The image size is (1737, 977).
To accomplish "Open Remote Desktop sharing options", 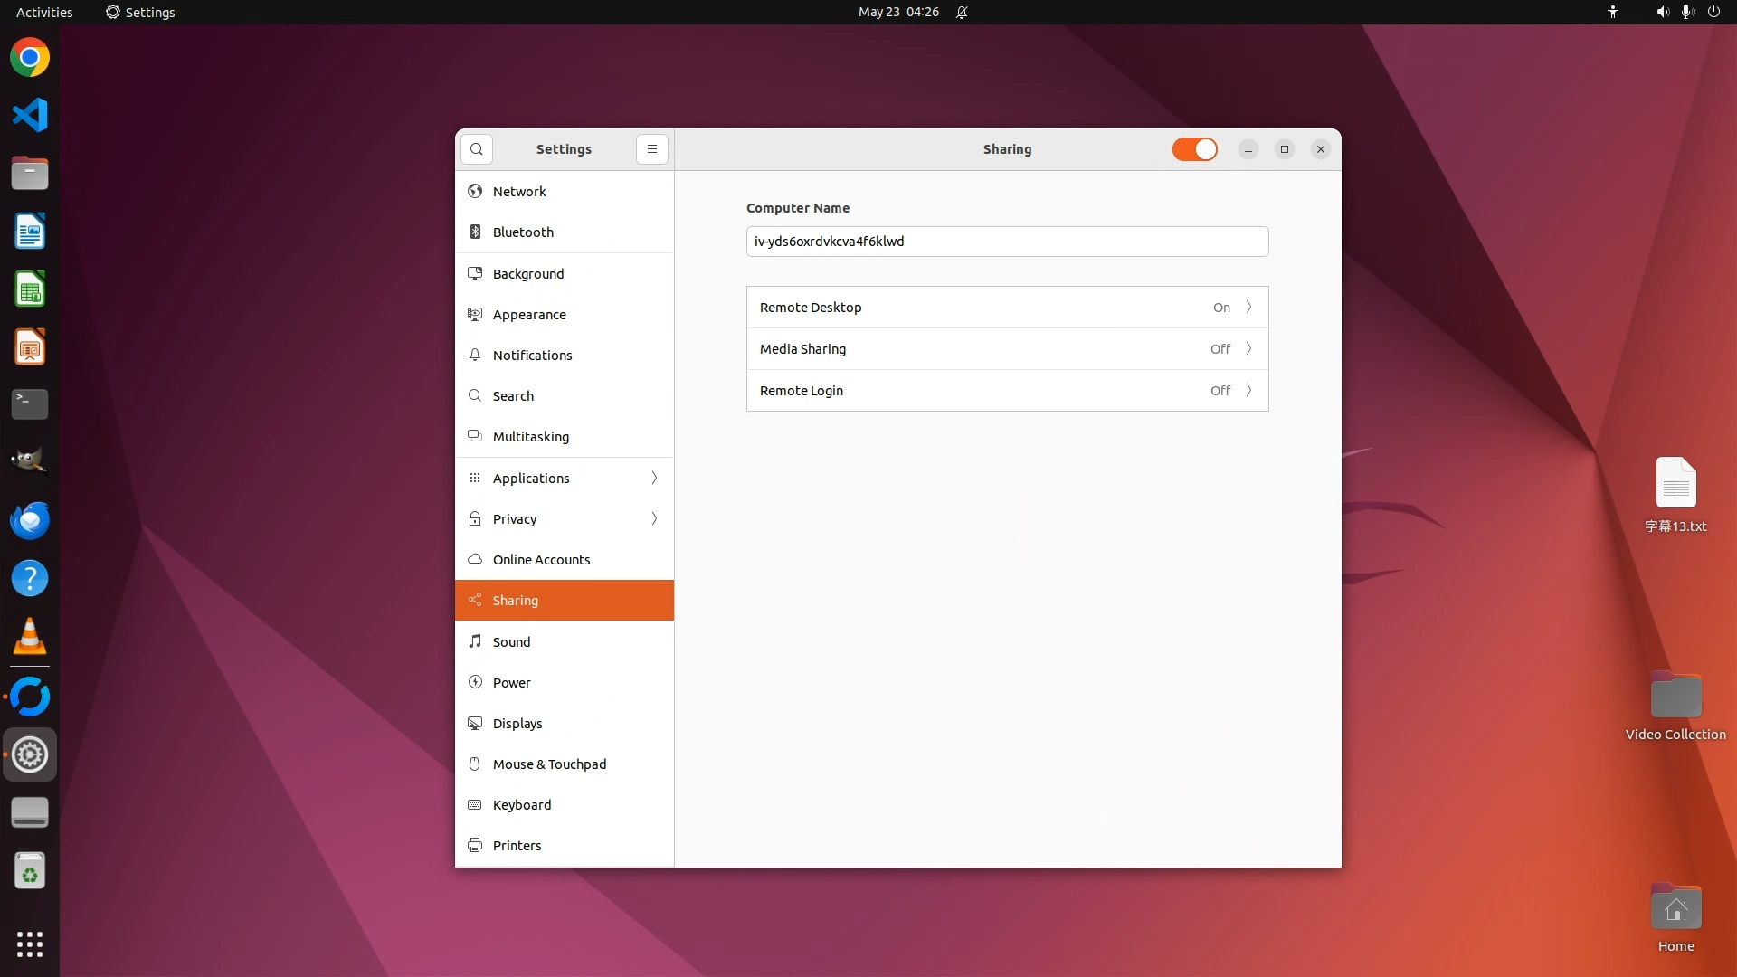I will coord(1007,308).
